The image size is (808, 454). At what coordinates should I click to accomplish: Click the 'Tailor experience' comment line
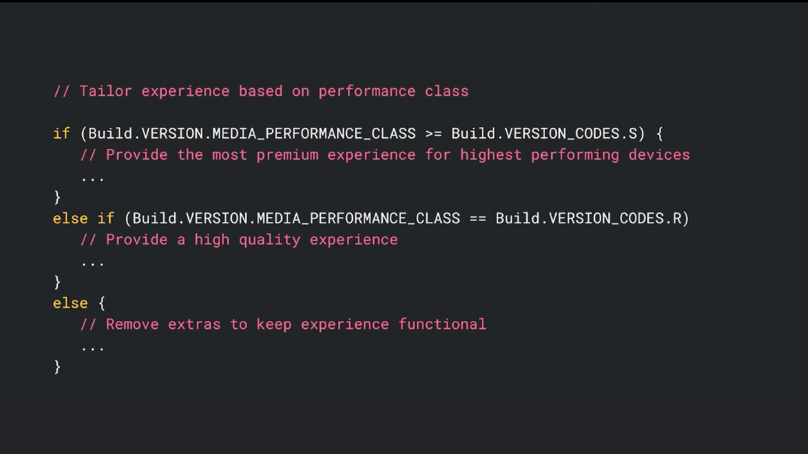pyautogui.click(x=261, y=91)
